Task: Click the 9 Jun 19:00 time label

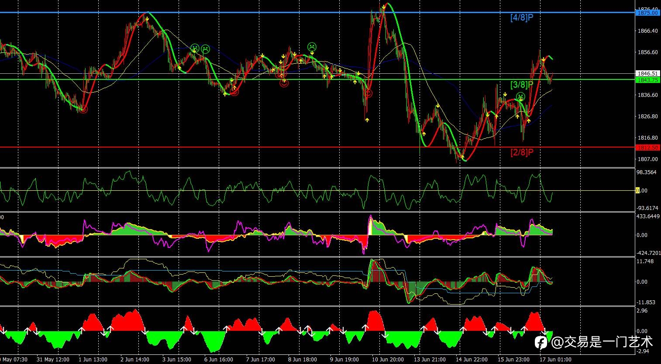Action: point(344,360)
